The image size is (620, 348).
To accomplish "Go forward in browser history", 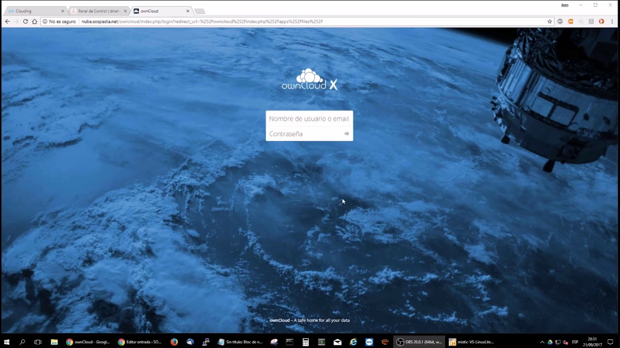I will coord(16,21).
